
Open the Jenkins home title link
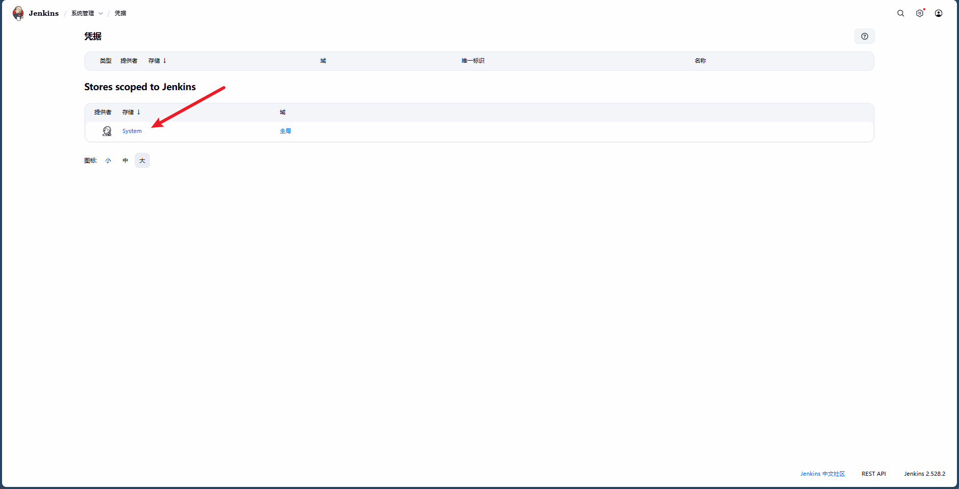pos(44,13)
